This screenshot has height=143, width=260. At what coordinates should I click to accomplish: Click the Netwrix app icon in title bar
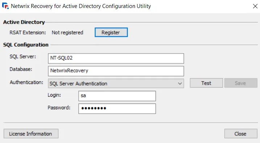point(5,6)
